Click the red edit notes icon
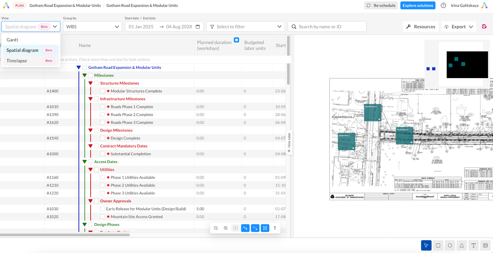This screenshot has width=493, height=253. [x=484, y=27]
